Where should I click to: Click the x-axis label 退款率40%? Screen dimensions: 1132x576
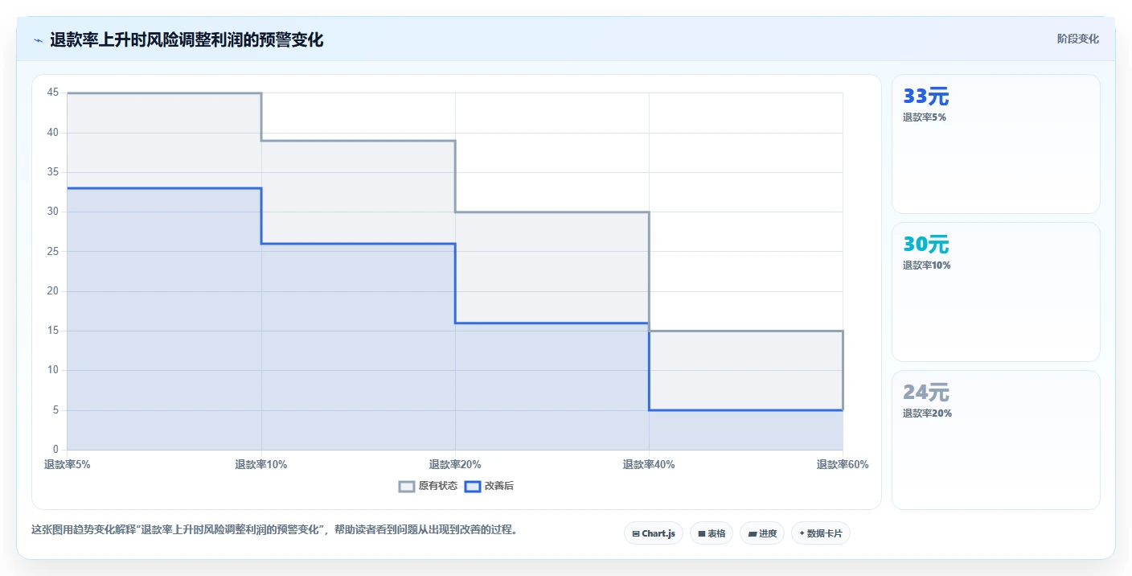tap(649, 464)
